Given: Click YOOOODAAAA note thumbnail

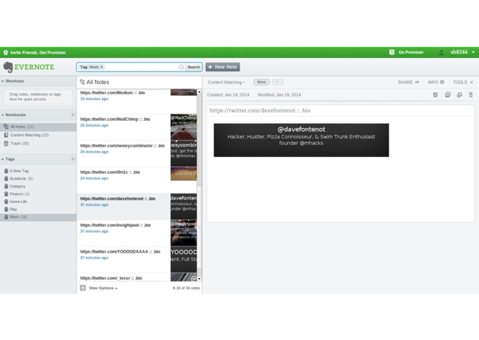Looking at the screenshot, I should tap(183, 259).
